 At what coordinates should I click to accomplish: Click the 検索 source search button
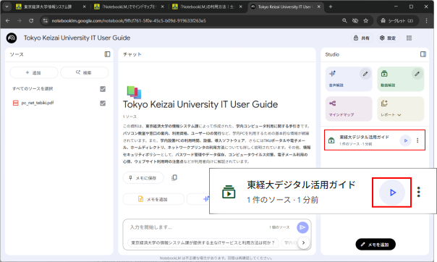[84, 73]
